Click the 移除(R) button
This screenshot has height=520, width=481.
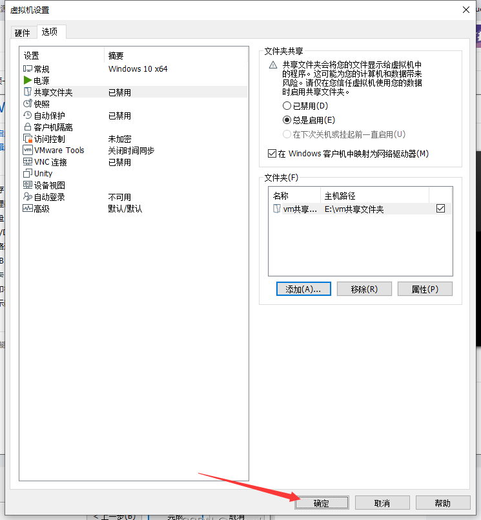click(364, 289)
